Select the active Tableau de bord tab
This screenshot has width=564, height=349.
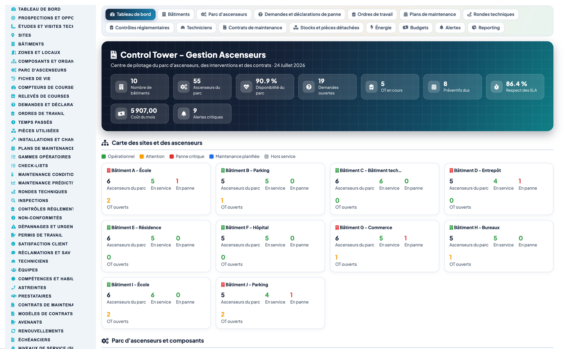pos(130,14)
